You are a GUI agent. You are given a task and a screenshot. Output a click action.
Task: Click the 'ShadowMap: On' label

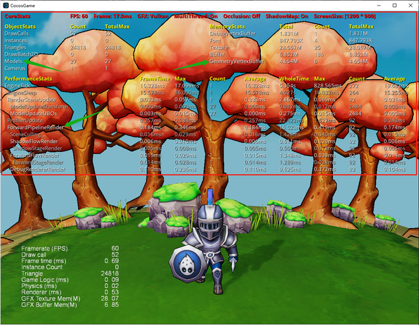coord(287,16)
